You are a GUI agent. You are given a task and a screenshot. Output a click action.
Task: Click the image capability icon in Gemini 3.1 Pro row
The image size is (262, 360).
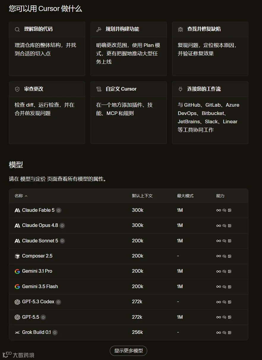click(230, 271)
